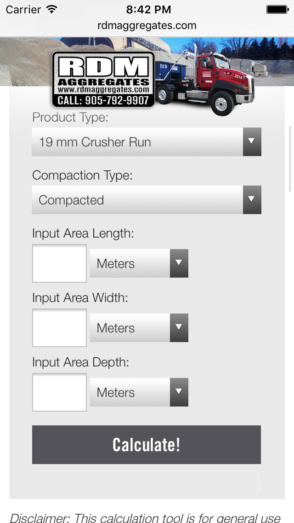This screenshot has height=523, width=294.
Task: Focus the Input Area Depth field
Action: 59,392
